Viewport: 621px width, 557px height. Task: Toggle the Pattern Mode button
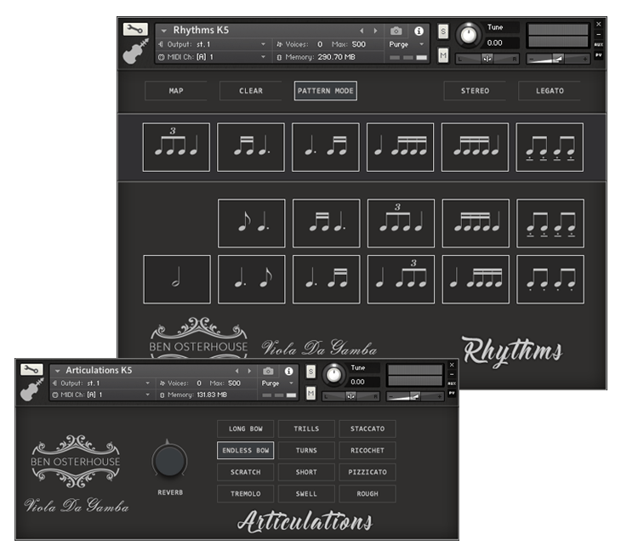click(x=326, y=91)
